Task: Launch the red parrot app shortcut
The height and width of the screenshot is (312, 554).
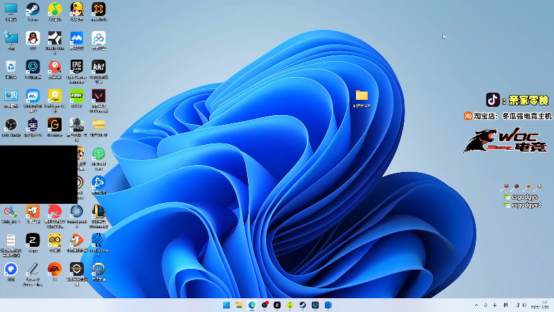Action: click(55, 67)
